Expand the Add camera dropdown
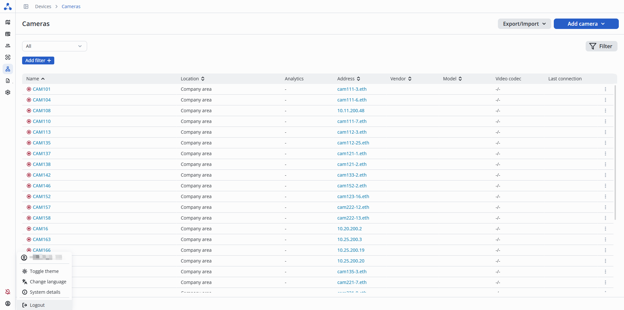 [586, 24]
